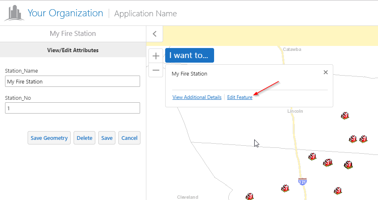The height and width of the screenshot is (200, 378).
Task: Click the Cancel button
Action: point(129,138)
